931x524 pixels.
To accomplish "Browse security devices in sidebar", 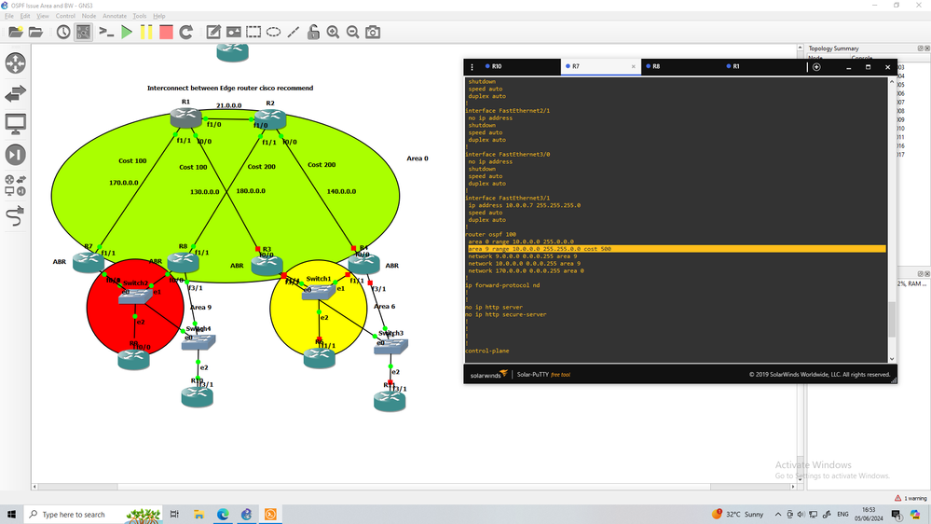I will (x=16, y=155).
